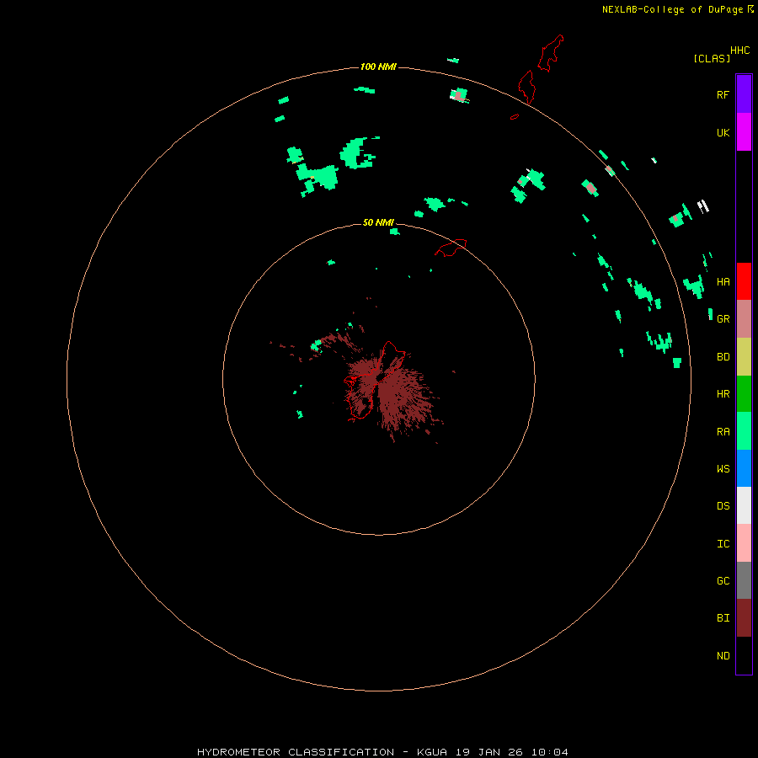The width and height of the screenshot is (758, 758).
Task: Click the HA legend label
Action: tap(723, 282)
